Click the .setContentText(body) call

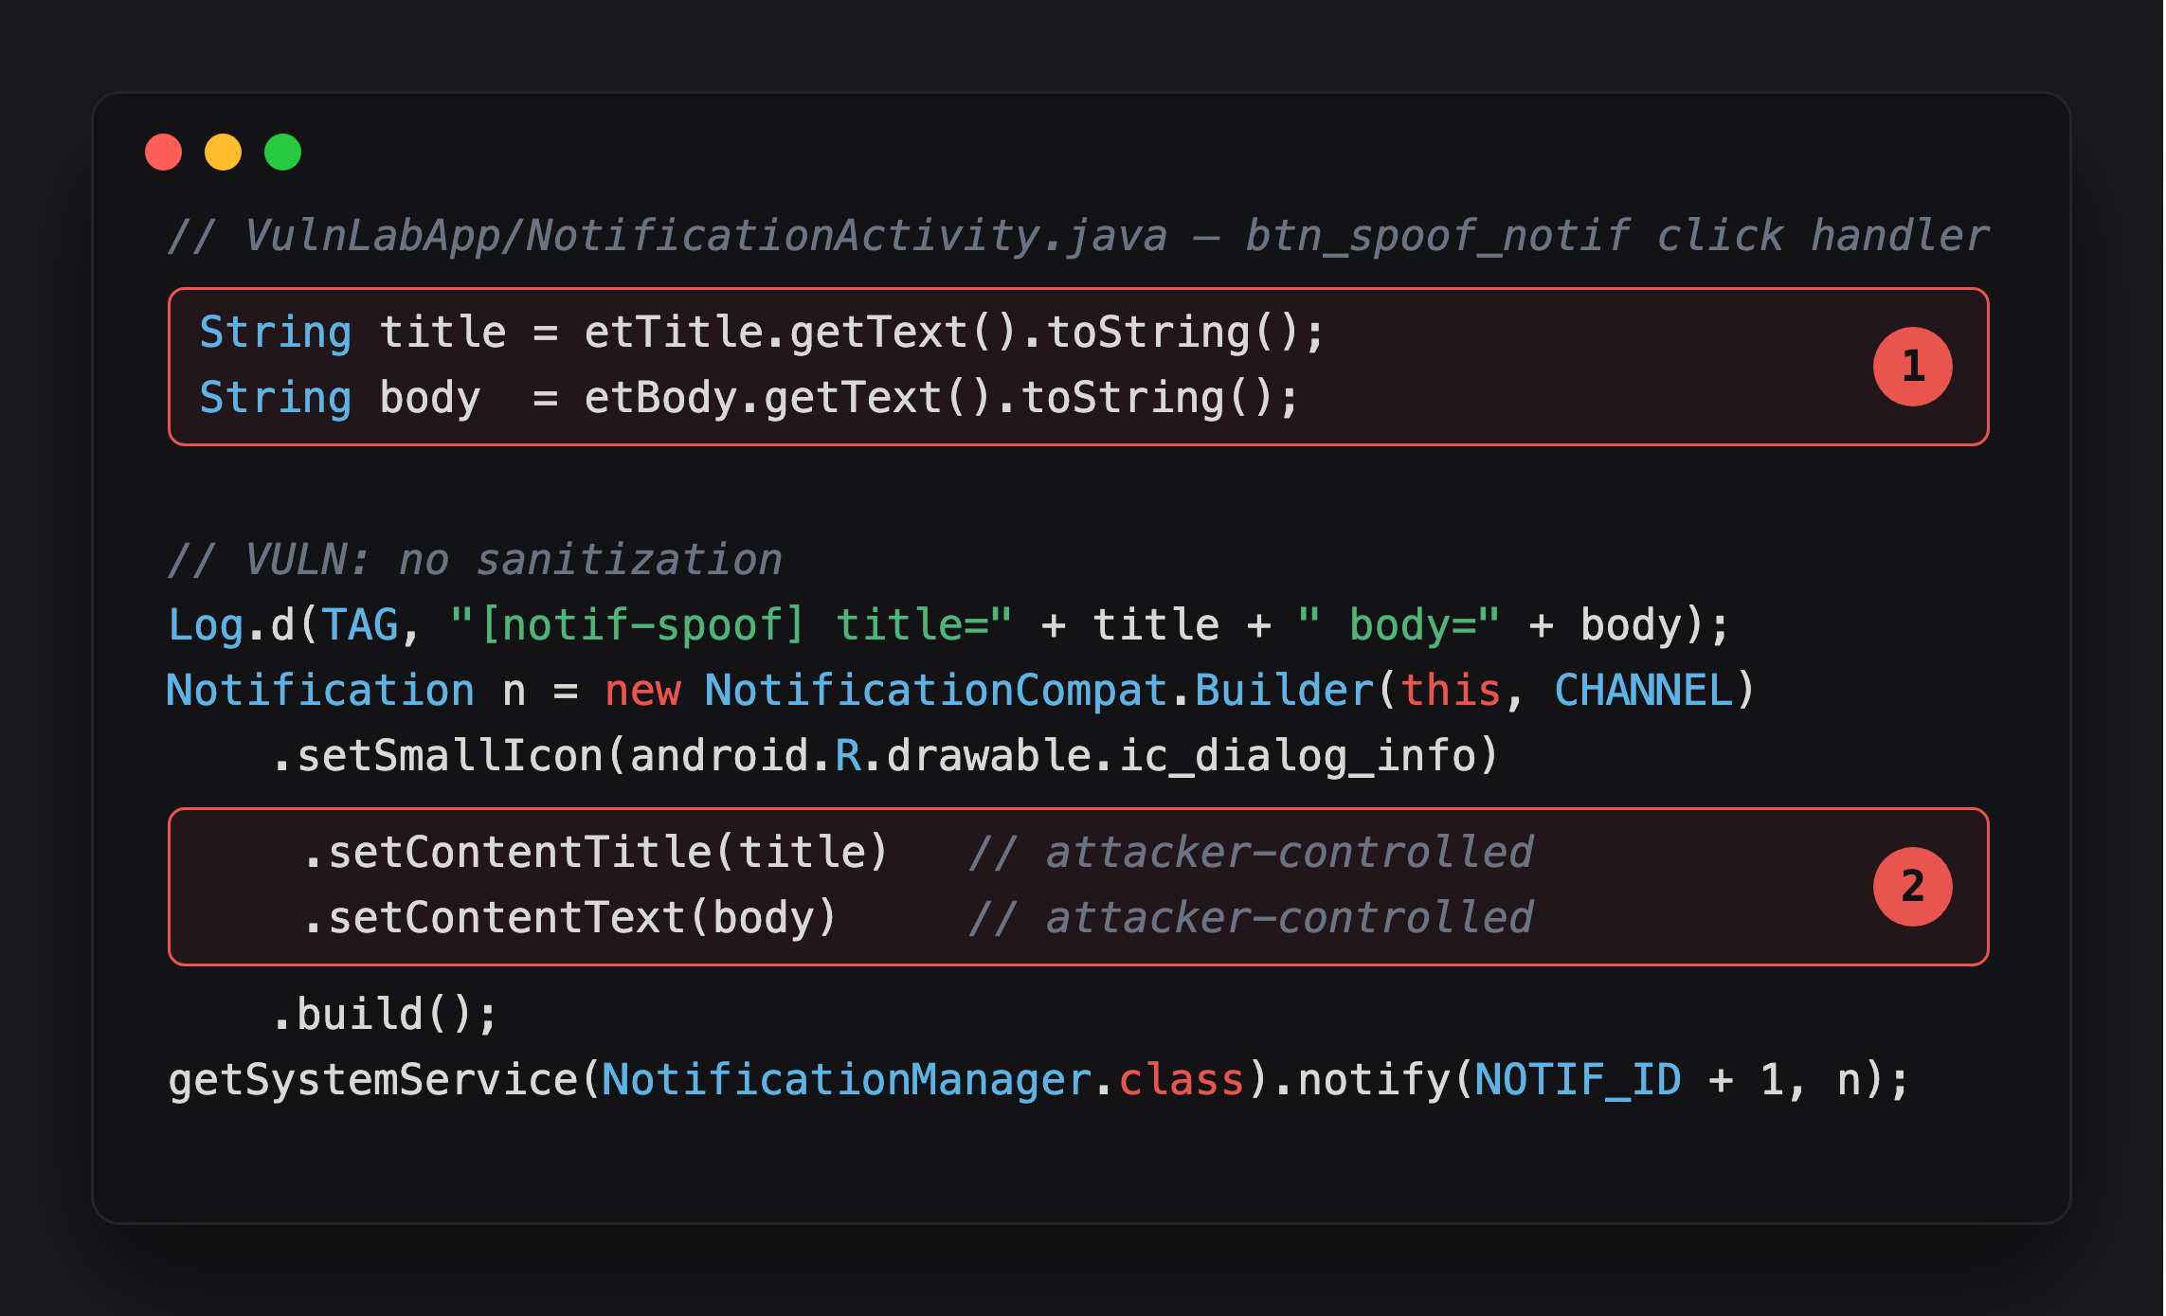pos(569,918)
